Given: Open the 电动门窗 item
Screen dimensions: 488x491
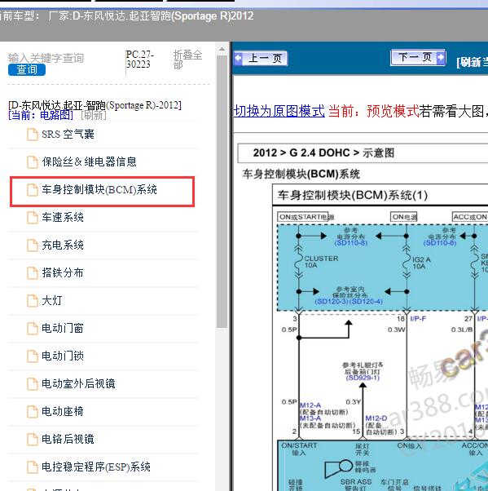Looking at the screenshot, I should point(63,328).
